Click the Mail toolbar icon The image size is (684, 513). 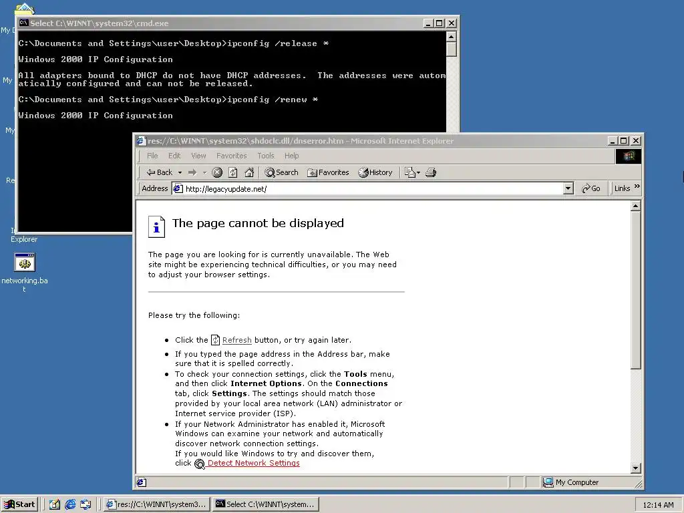coord(411,172)
